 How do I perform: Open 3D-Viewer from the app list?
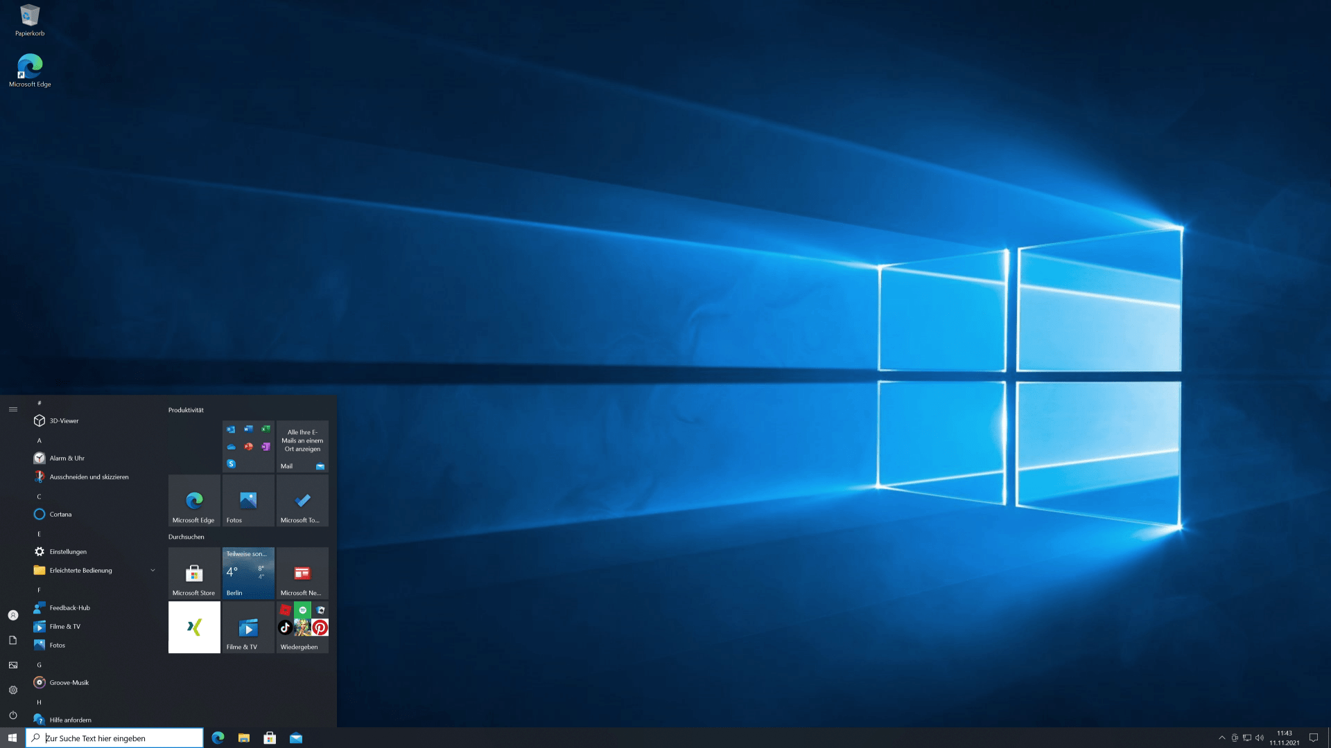(x=64, y=420)
